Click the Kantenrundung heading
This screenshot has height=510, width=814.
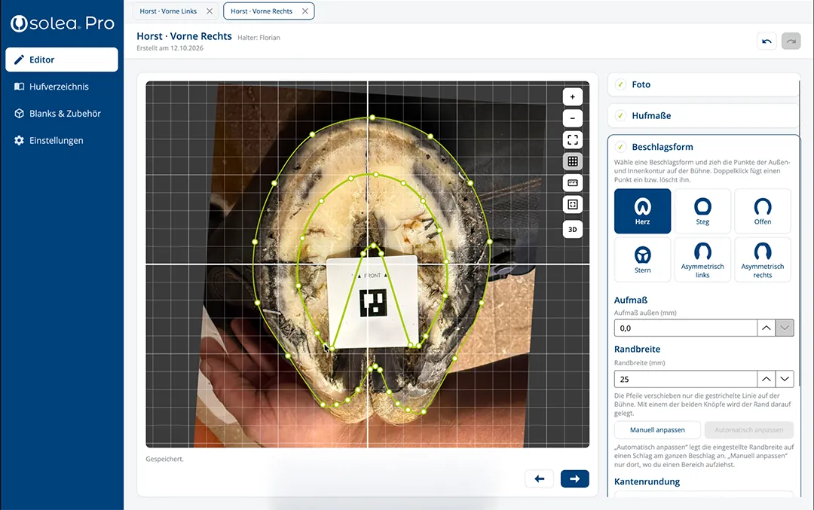647,481
